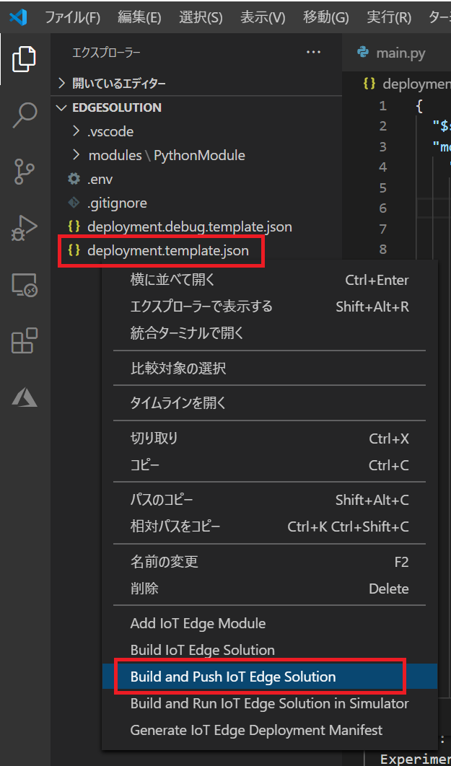
Task: Open the Run and Debug icon
Action: tap(24, 228)
